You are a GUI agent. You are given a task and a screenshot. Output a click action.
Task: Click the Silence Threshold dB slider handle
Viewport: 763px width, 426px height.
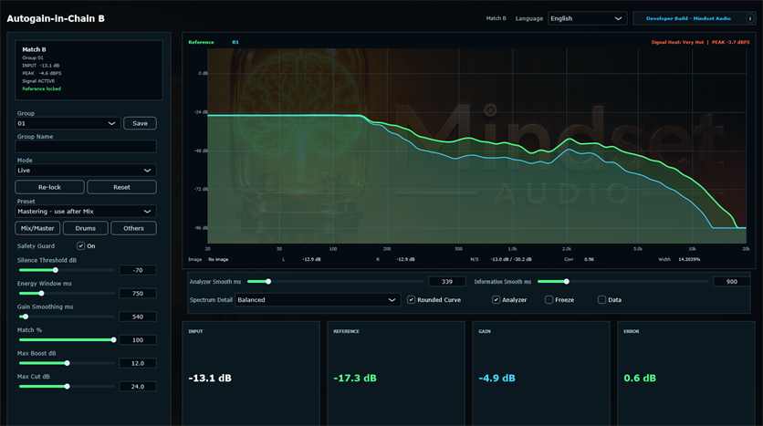click(x=56, y=270)
